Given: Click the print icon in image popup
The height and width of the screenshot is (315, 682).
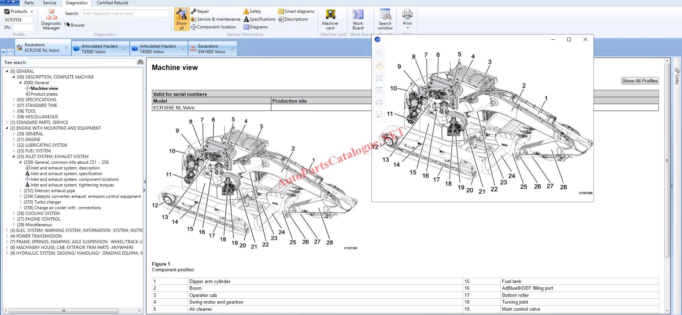Looking at the screenshot, I should click(379, 102).
